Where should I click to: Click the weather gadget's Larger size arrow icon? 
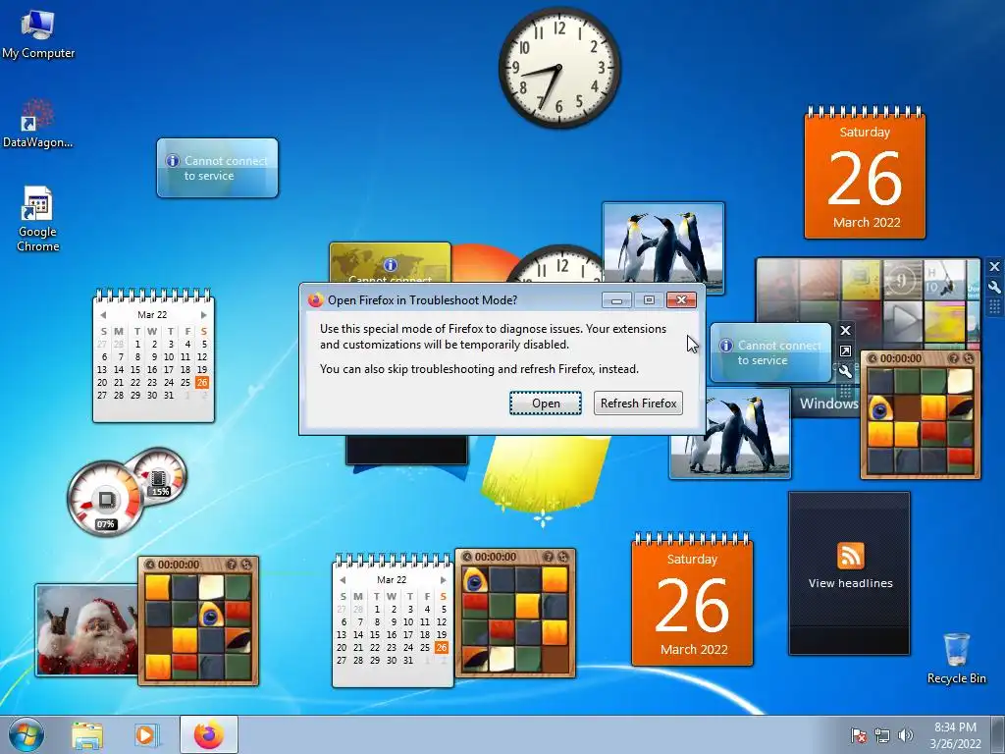tap(845, 350)
